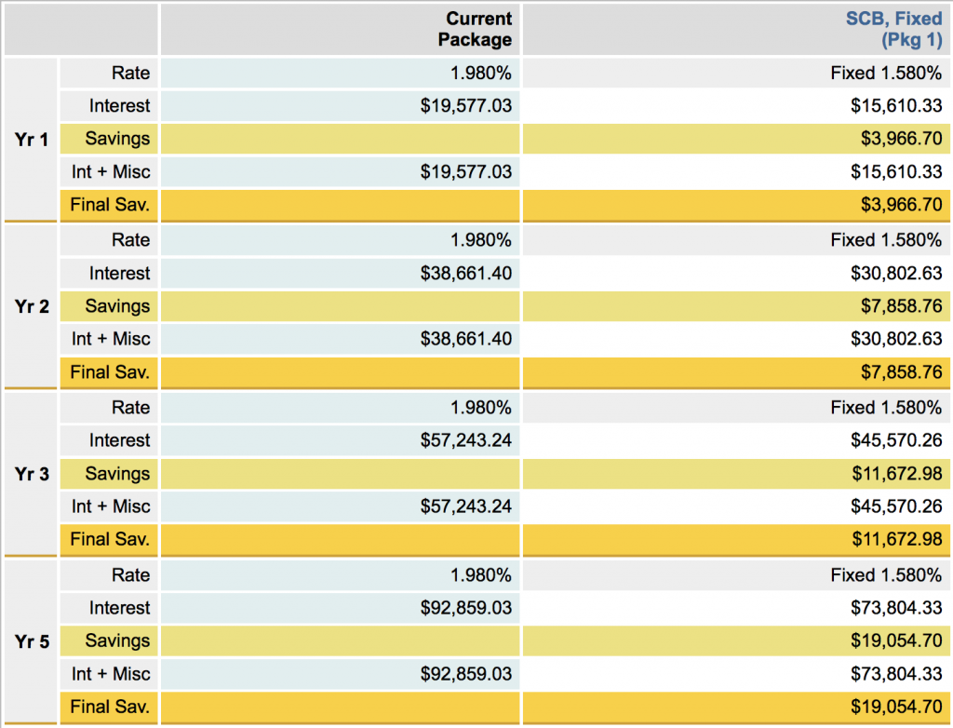Click Yr 2 Current Package Interest $38,661.40
The width and height of the screenshot is (953, 728).
(x=466, y=274)
